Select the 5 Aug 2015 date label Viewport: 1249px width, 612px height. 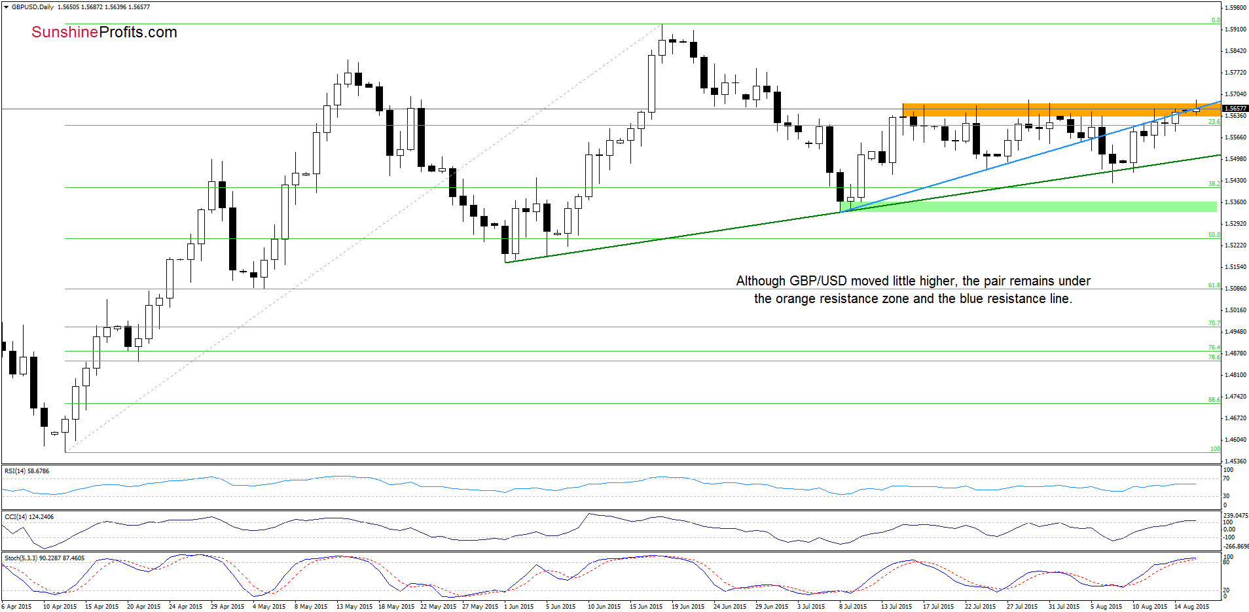click(1106, 607)
